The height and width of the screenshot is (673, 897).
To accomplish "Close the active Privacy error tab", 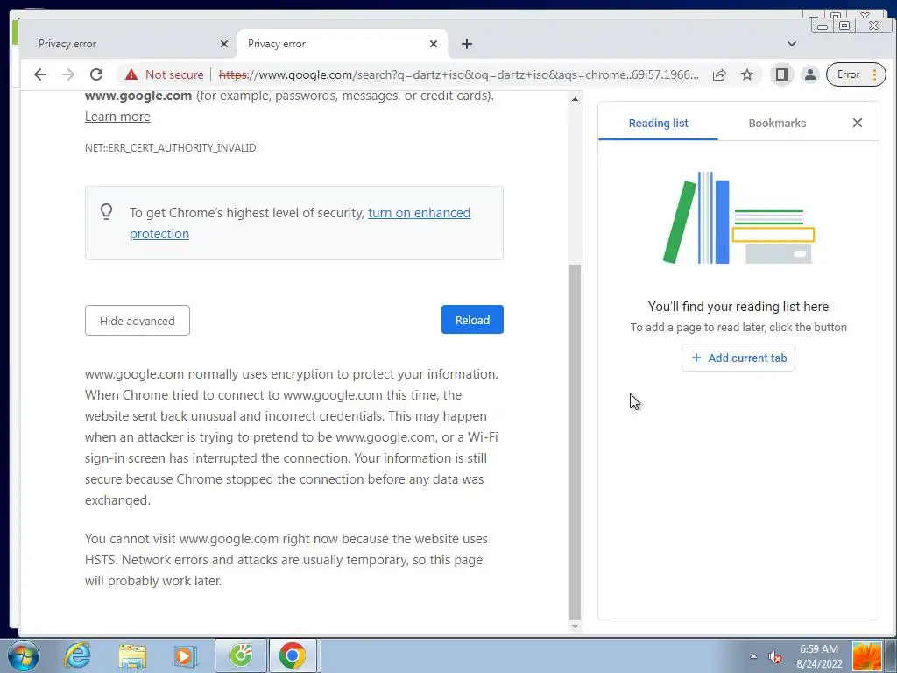I will [434, 44].
